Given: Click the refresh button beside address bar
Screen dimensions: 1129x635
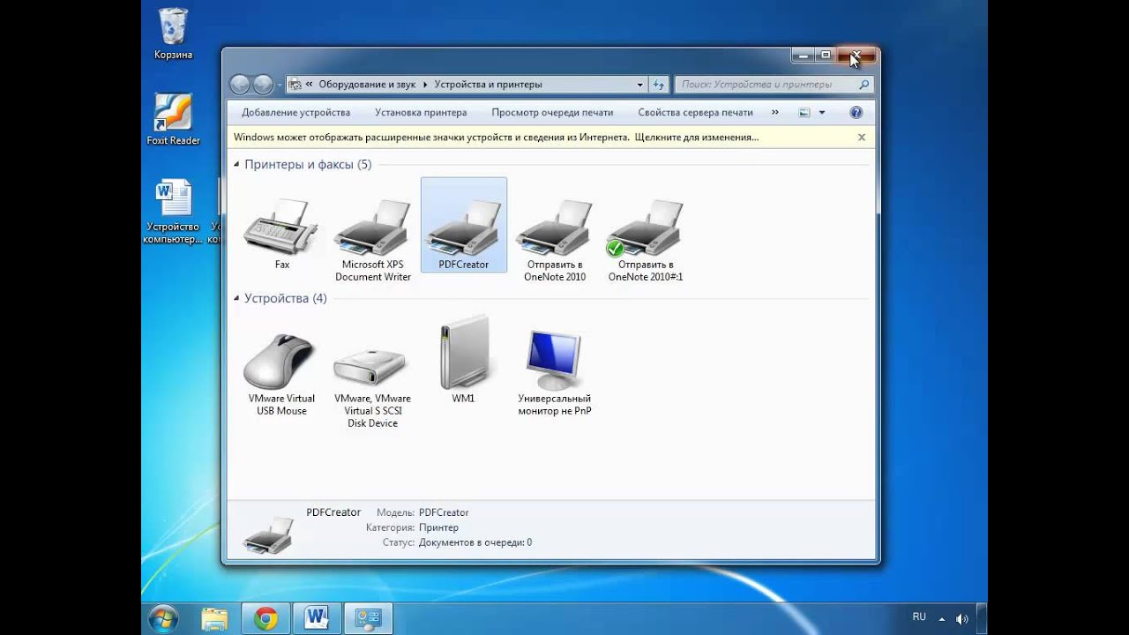Looking at the screenshot, I should pyautogui.click(x=658, y=85).
